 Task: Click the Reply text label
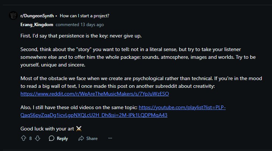coord(62,139)
